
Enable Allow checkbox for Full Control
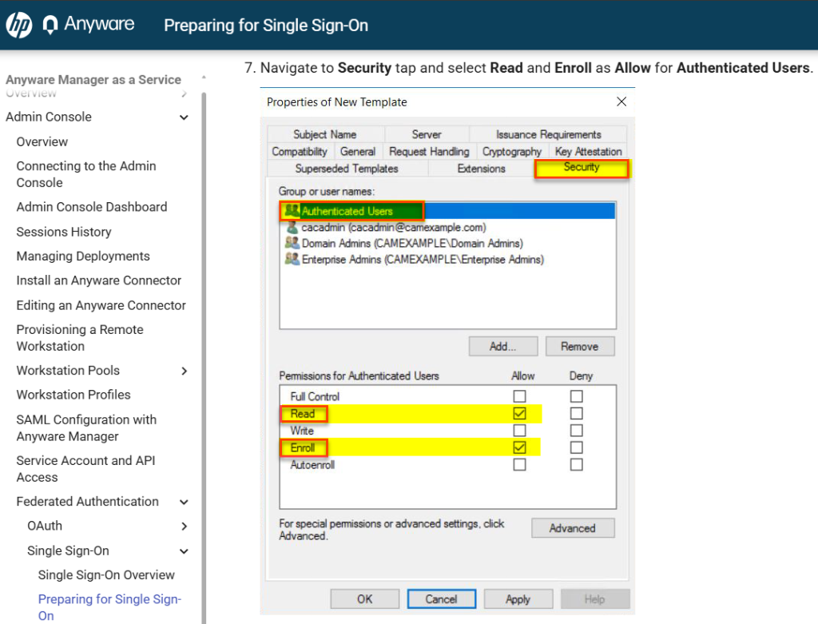point(520,396)
